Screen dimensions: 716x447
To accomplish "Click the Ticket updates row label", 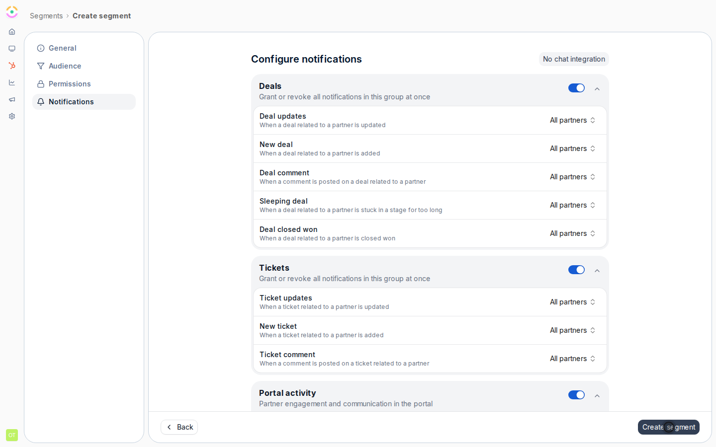I will [x=286, y=298].
